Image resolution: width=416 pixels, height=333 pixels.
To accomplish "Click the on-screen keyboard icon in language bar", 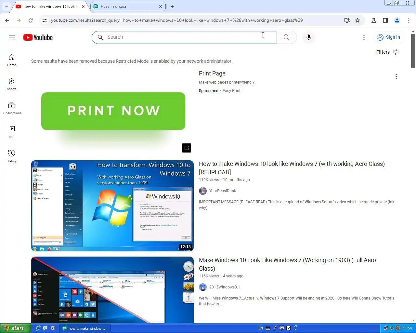I will click(x=268, y=328).
